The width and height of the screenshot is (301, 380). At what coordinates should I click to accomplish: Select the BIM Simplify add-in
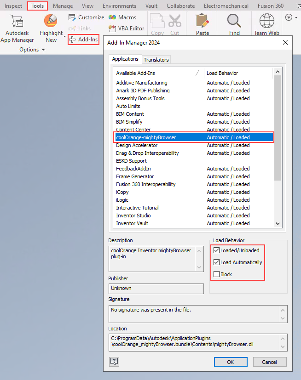[193, 122]
